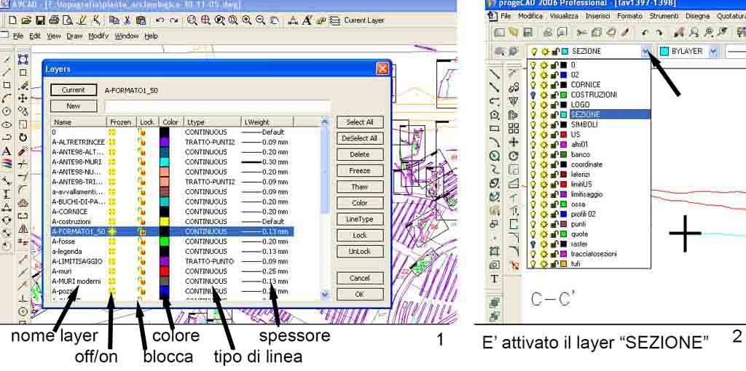Select the Text tool T in progeCAD sidebar
The width and height of the screenshot is (746, 371).
point(494,279)
